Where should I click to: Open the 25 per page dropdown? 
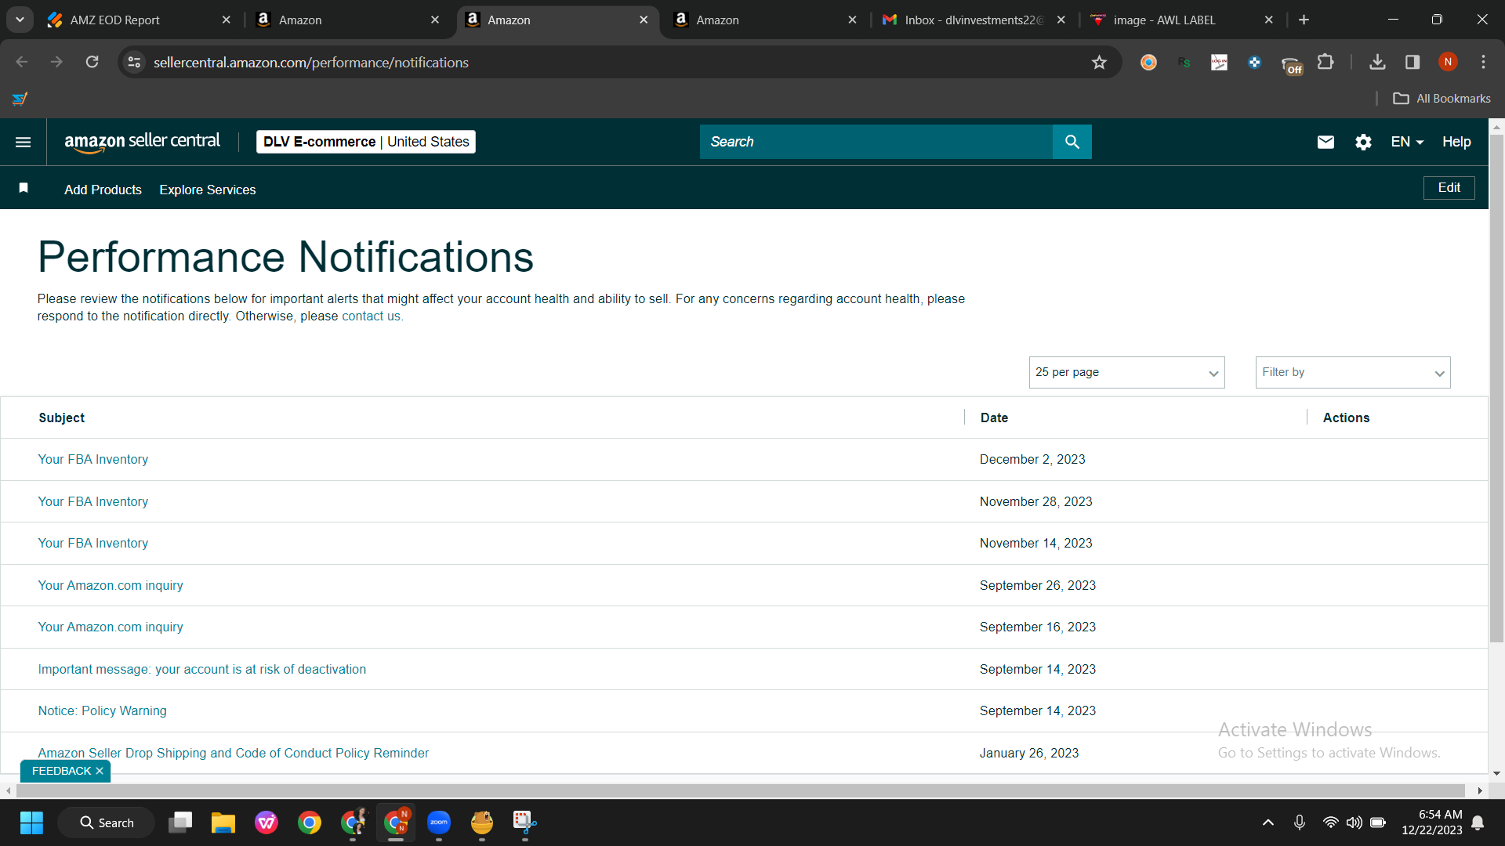point(1126,372)
